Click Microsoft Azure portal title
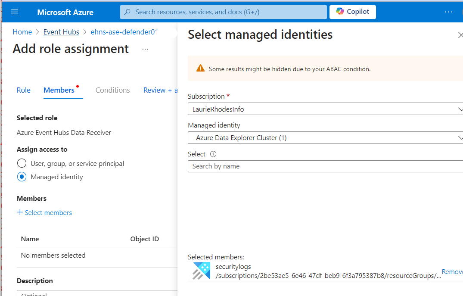This screenshot has width=463, height=296. (x=65, y=12)
